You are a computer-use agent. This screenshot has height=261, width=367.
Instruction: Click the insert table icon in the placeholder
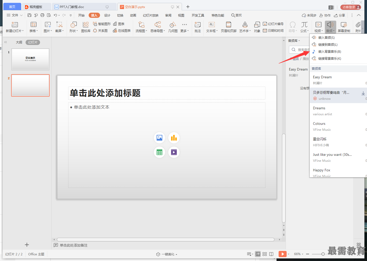click(x=159, y=152)
